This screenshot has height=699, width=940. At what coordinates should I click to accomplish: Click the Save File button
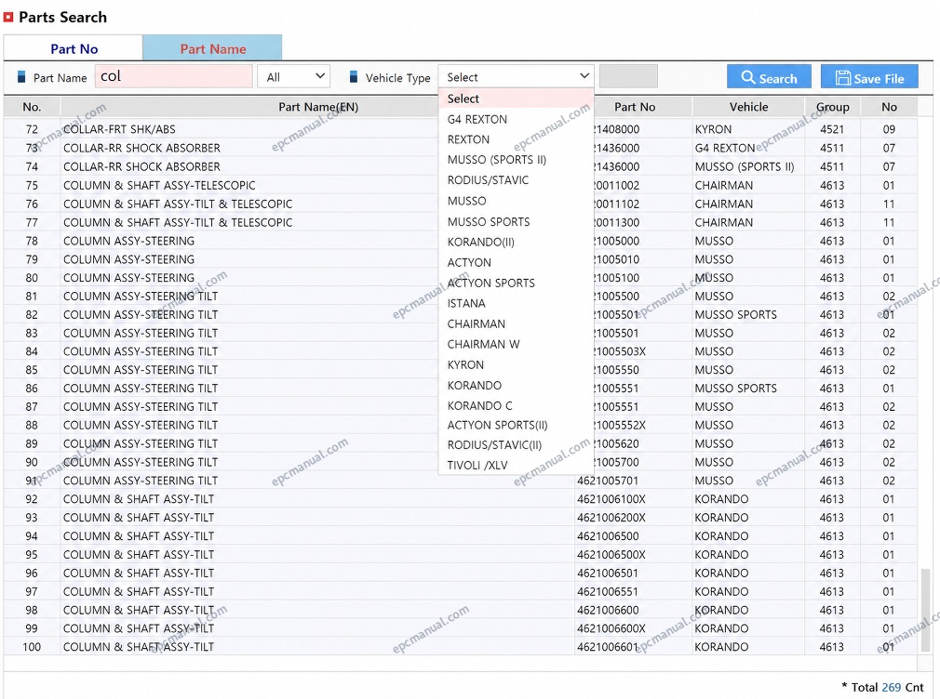point(869,77)
